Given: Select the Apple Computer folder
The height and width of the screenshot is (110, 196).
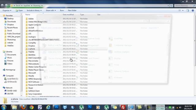Looking at the screenshot, I should (35, 25).
